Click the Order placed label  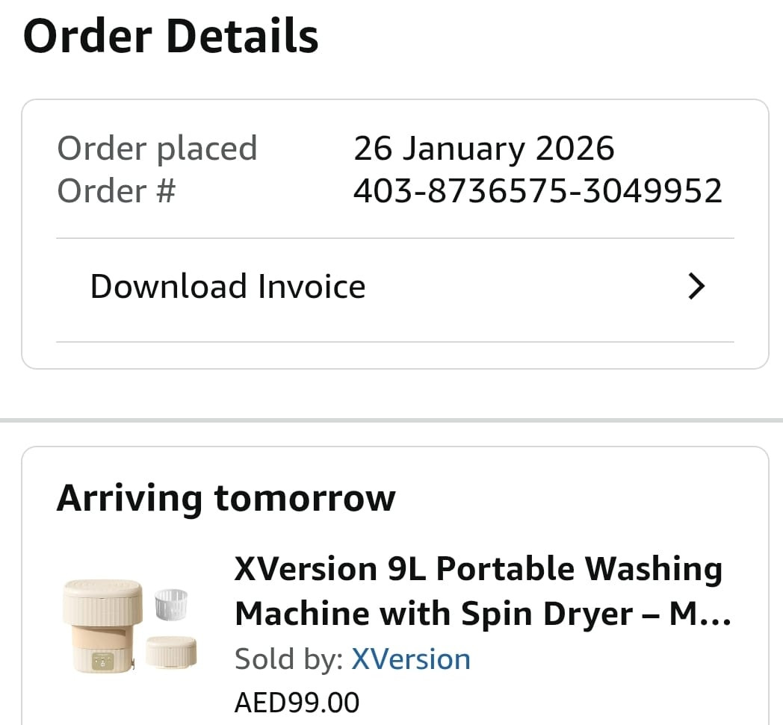(x=157, y=148)
